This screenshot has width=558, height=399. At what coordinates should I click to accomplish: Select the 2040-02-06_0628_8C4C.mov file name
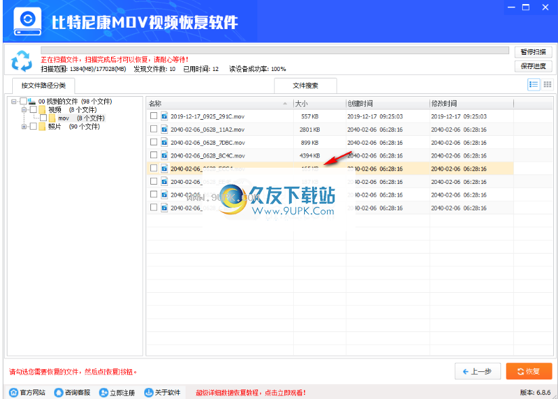tap(207, 156)
